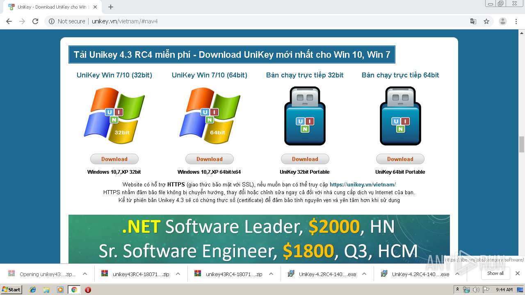The width and height of the screenshot is (525, 295).
Task: Open the media player taskbar icon
Action: tap(60, 290)
